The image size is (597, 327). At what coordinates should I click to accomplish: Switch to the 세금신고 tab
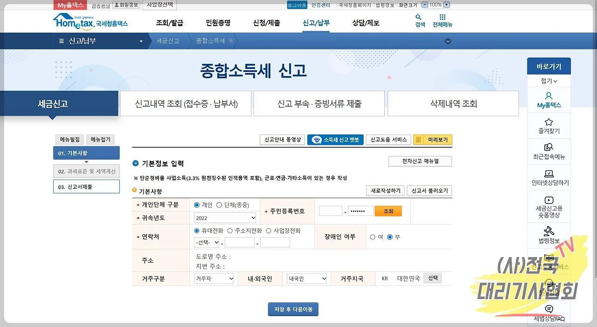59,103
